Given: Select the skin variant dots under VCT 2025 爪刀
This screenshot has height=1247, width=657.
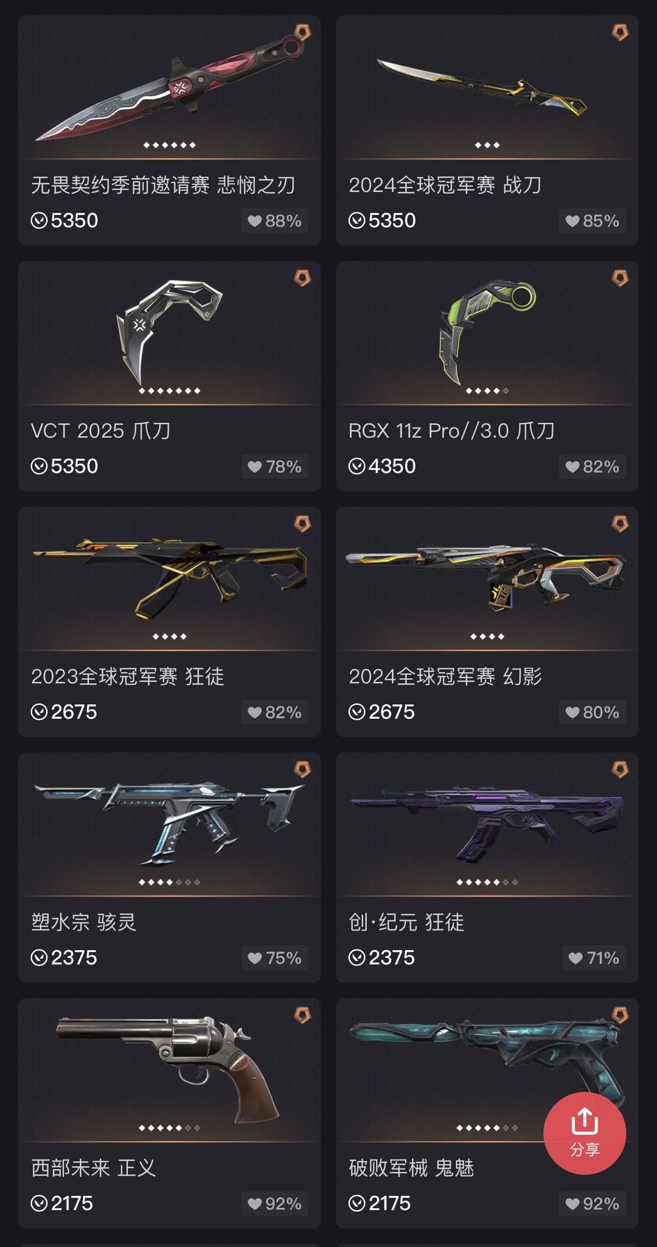Looking at the screenshot, I should [x=170, y=391].
